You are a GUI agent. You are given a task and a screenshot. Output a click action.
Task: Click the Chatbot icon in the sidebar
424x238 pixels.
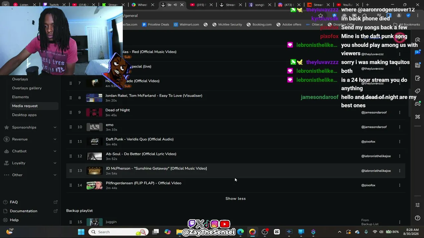click(x=7, y=151)
